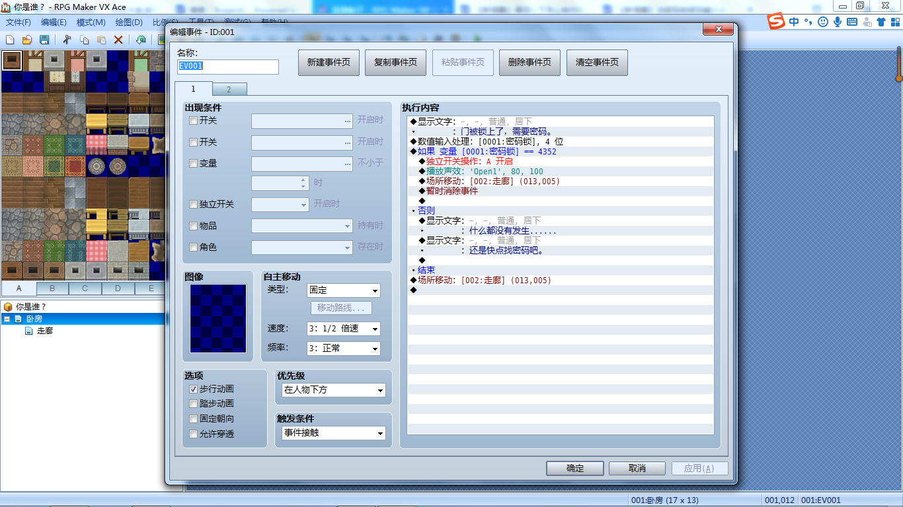
Task: Open the 文件(F) menu
Action: click(19, 22)
